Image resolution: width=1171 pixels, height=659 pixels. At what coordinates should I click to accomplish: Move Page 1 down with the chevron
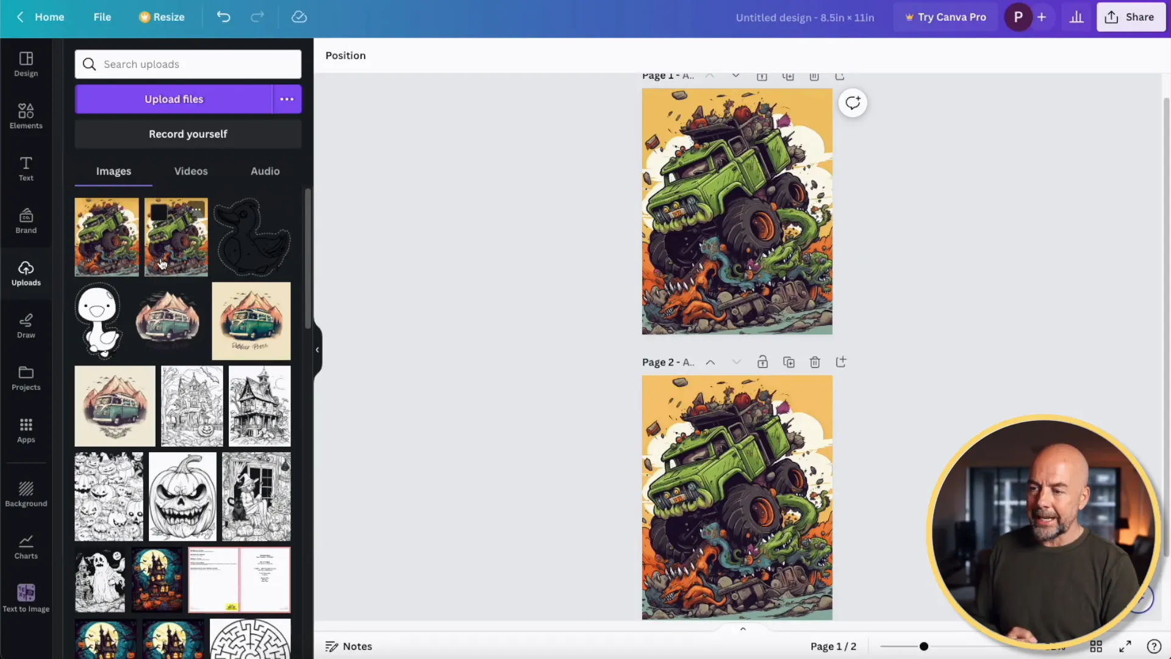(x=736, y=76)
